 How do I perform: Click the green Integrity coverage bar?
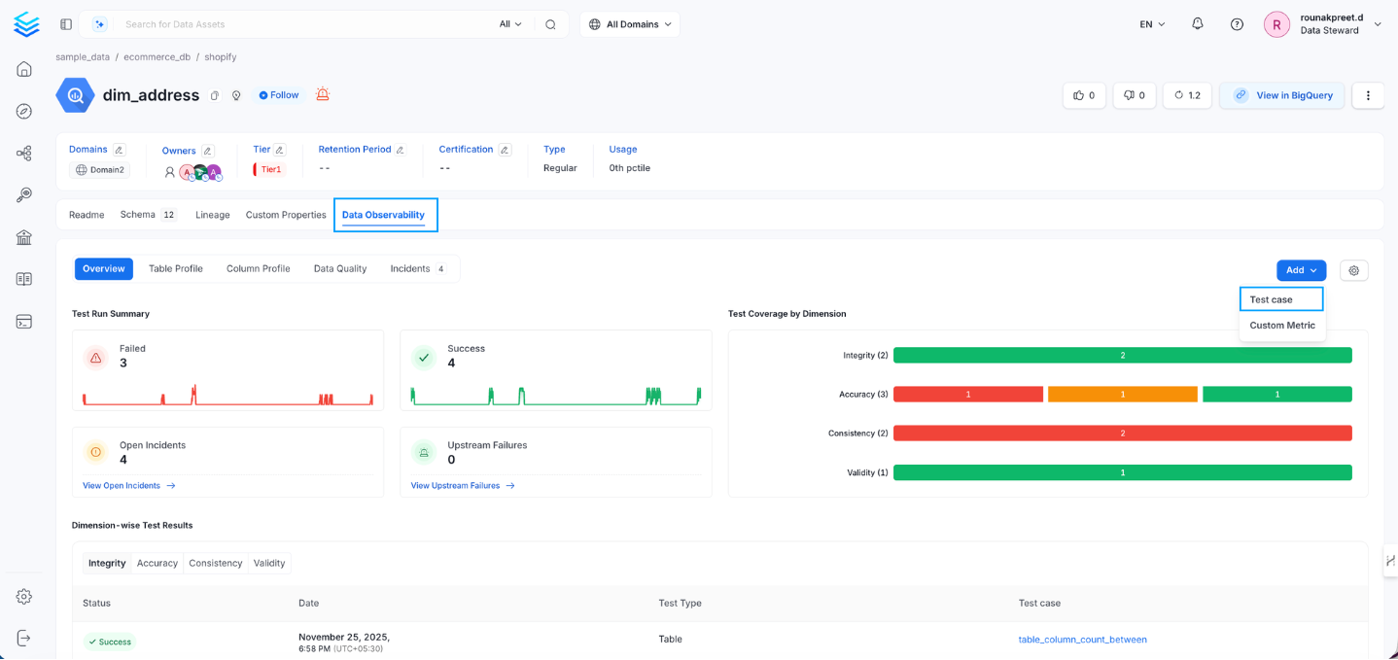[1123, 355]
